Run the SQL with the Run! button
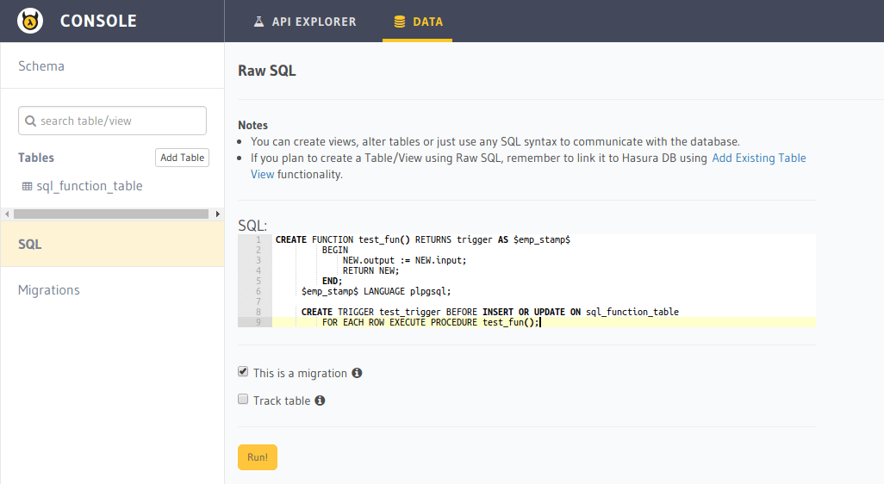This screenshot has height=484, width=884. pos(257,457)
